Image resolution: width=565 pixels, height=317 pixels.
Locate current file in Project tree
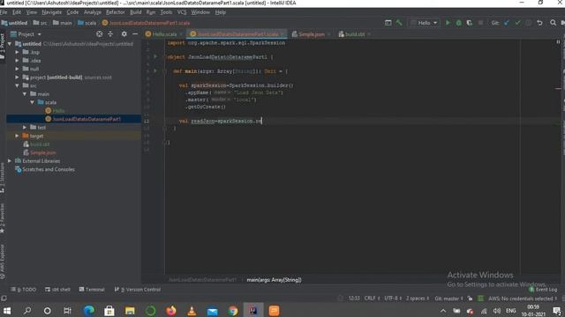[x=100, y=33]
